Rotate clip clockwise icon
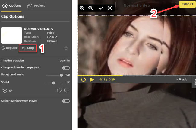The image size is (196, 130). [59, 90]
